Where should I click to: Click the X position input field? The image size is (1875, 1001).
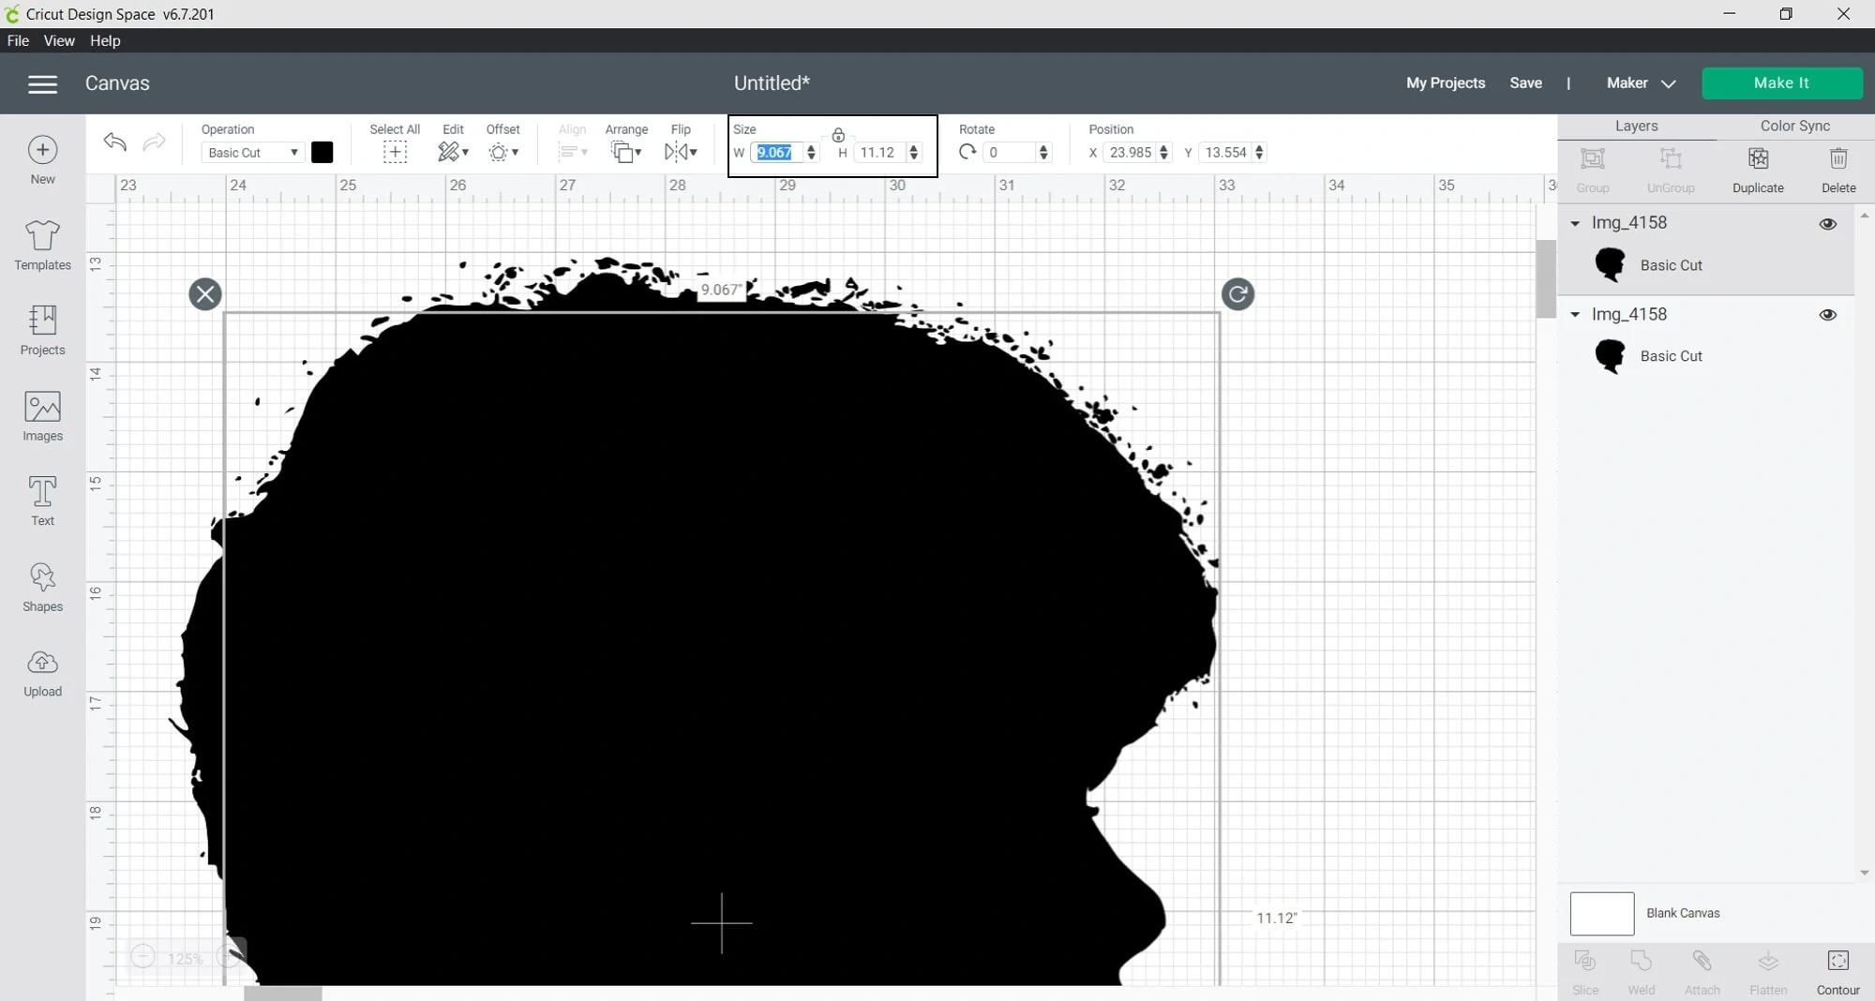(1131, 153)
